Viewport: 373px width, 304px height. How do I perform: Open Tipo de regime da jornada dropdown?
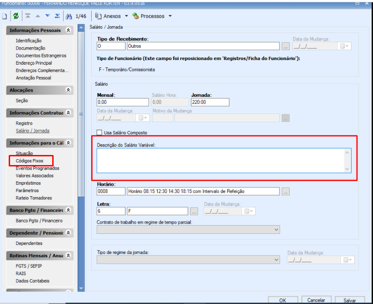(x=188, y=260)
